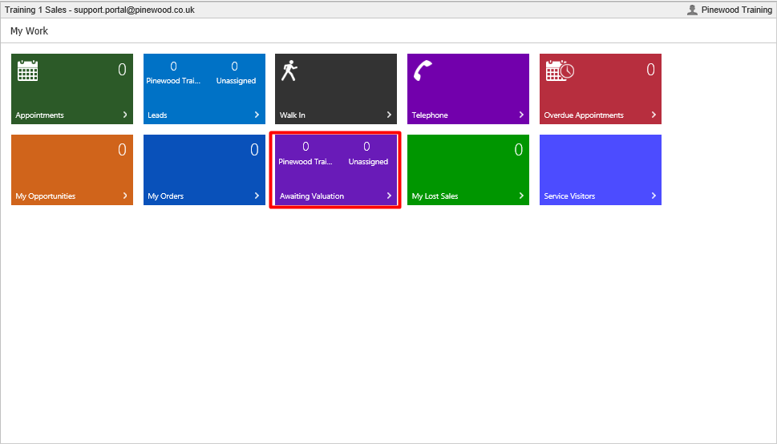The image size is (777, 444).
Task: Open My Opportunities label
Action: click(x=46, y=196)
